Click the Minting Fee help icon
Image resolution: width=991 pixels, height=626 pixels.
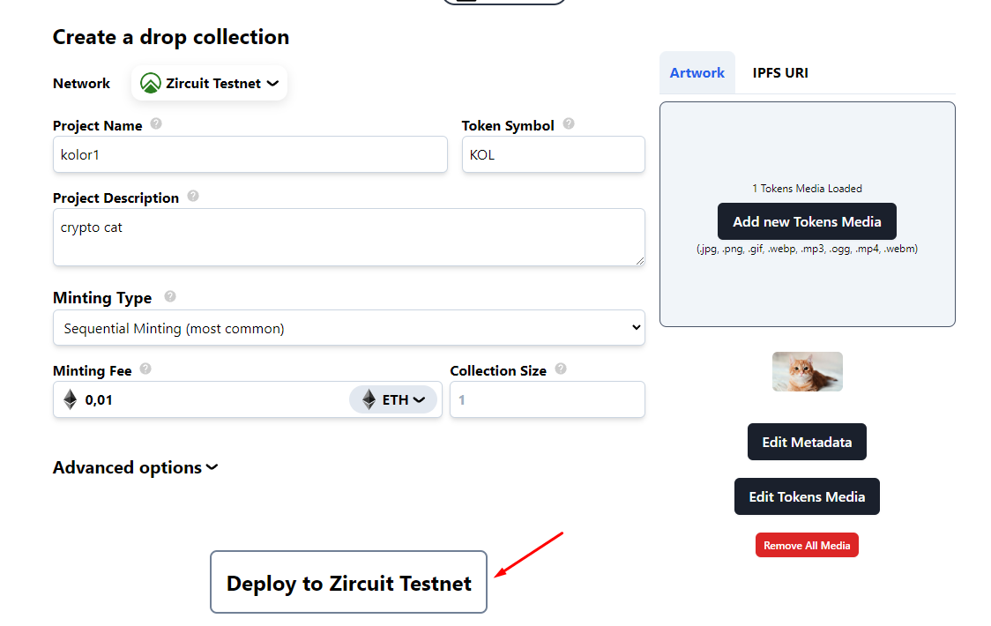point(145,369)
